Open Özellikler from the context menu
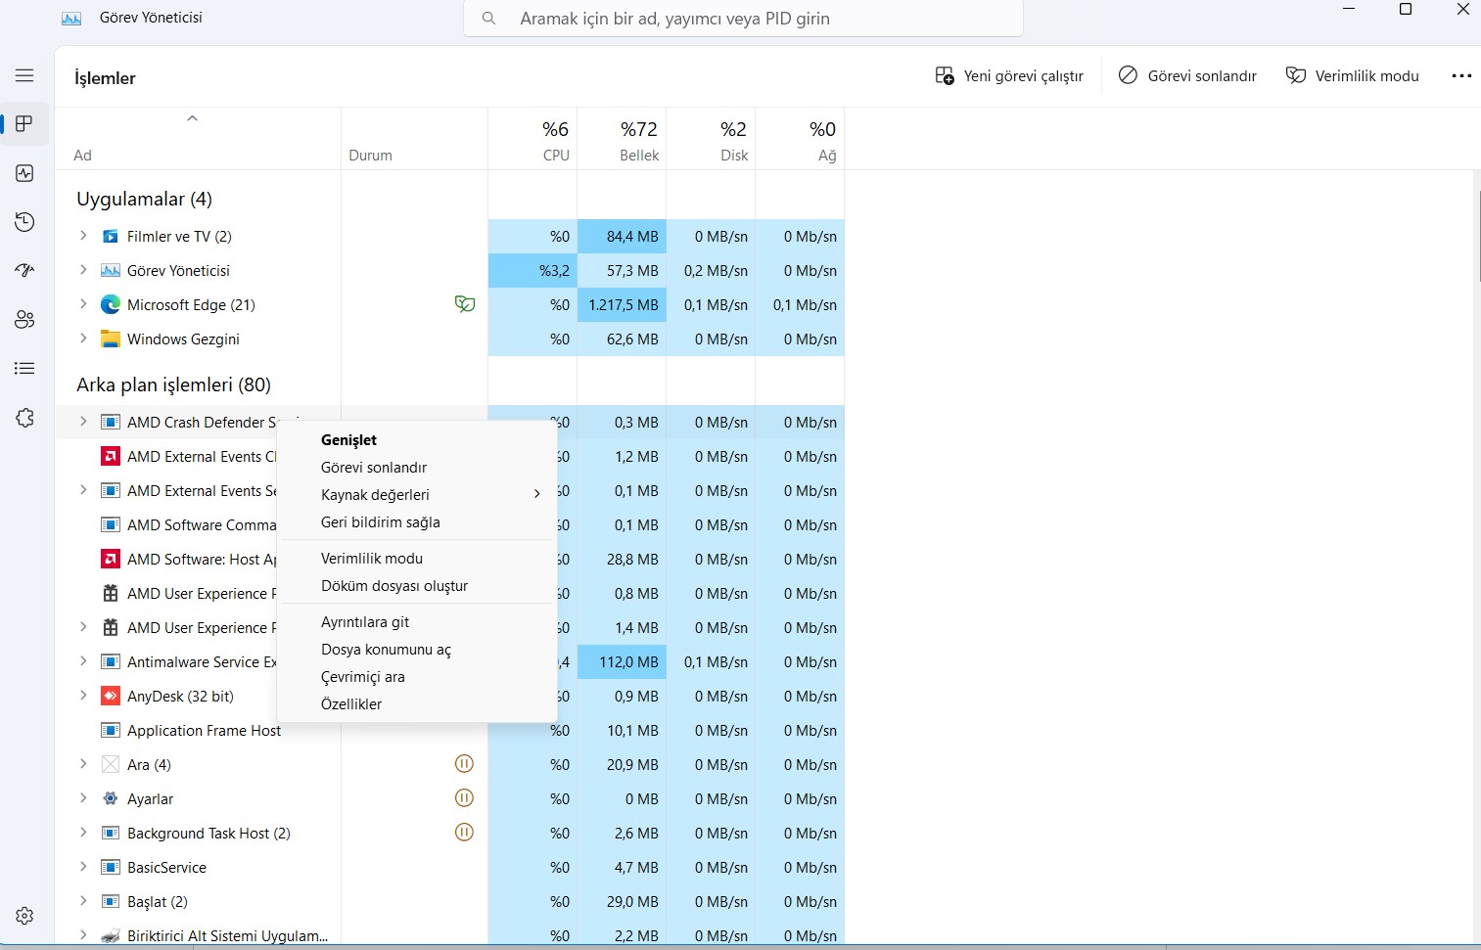The height and width of the screenshot is (950, 1481). [x=417, y=704]
